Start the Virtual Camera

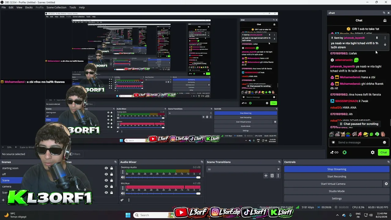(x=333, y=184)
